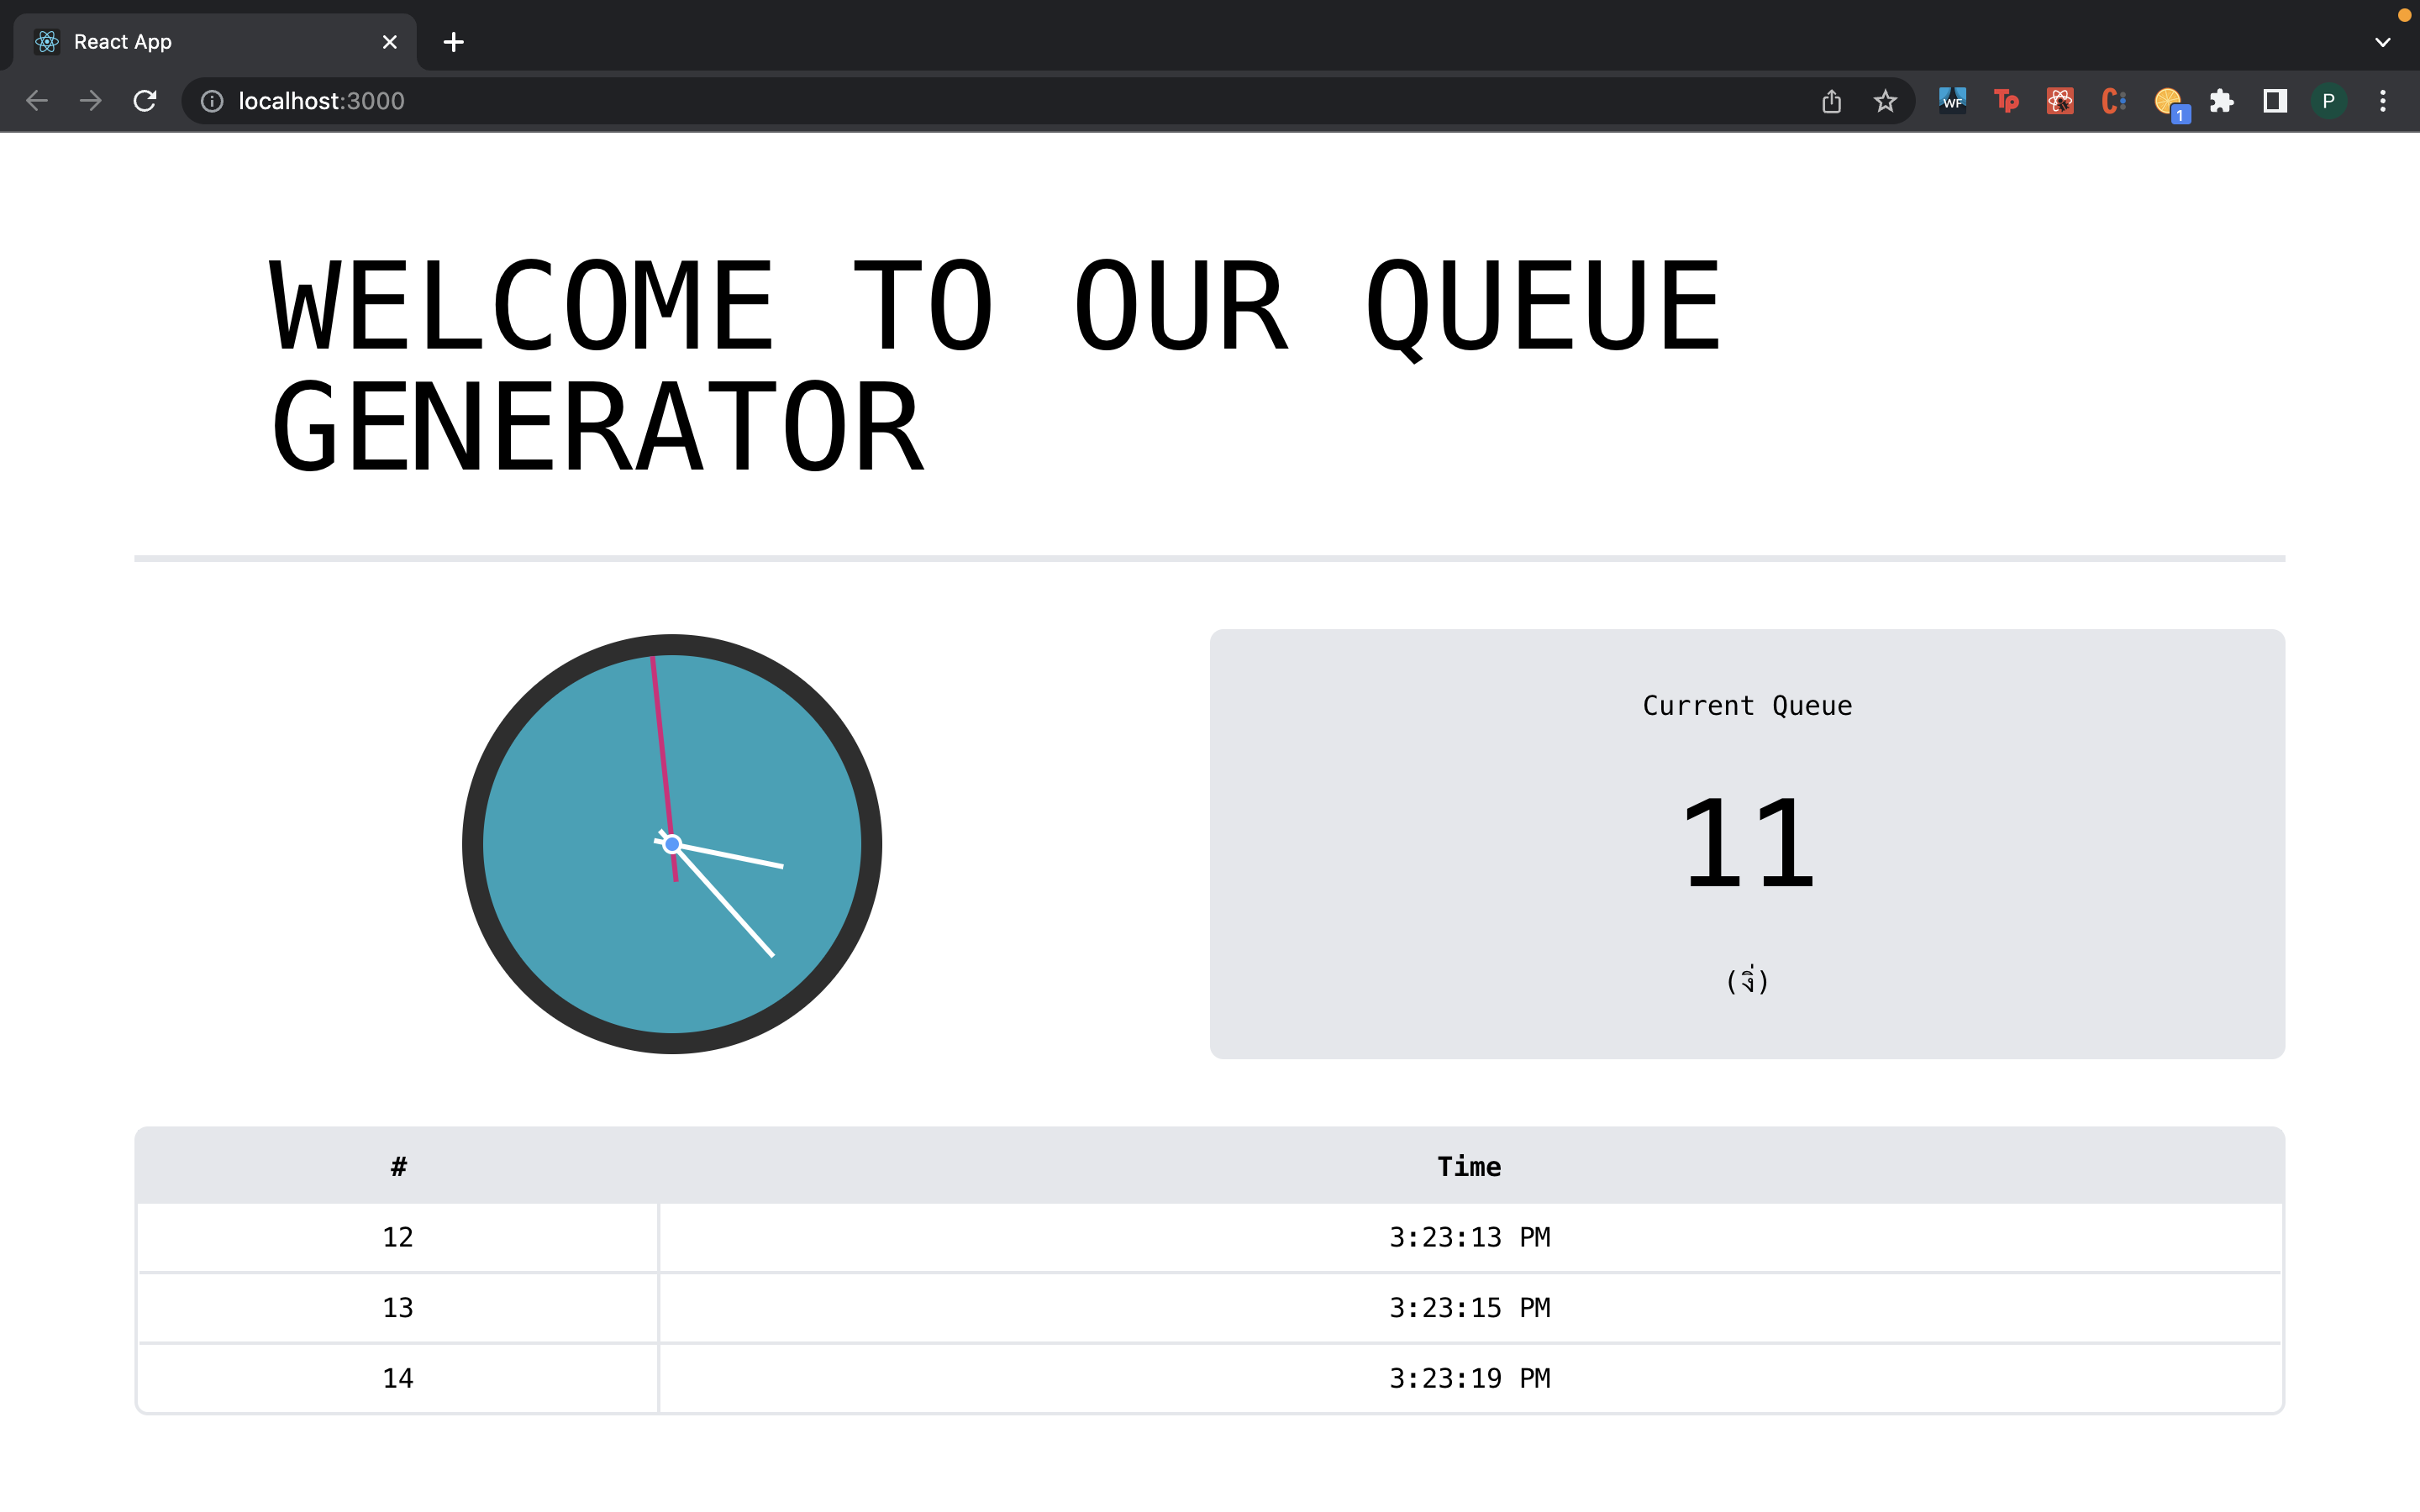Open a new browser tab
The height and width of the screenshot is (1512, 2420).
(x=454, y=41)
